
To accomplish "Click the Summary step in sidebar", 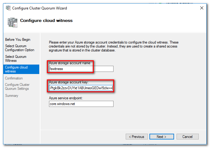I will (12, 96).
